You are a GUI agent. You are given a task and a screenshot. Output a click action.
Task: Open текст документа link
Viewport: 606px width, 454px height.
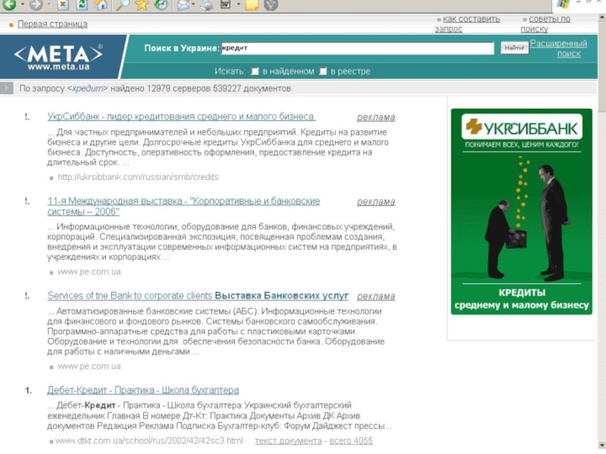tap(289, 440)
